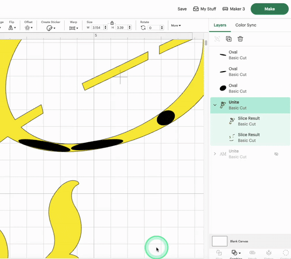Select the left long black oval on canvas

click(44, 145)
